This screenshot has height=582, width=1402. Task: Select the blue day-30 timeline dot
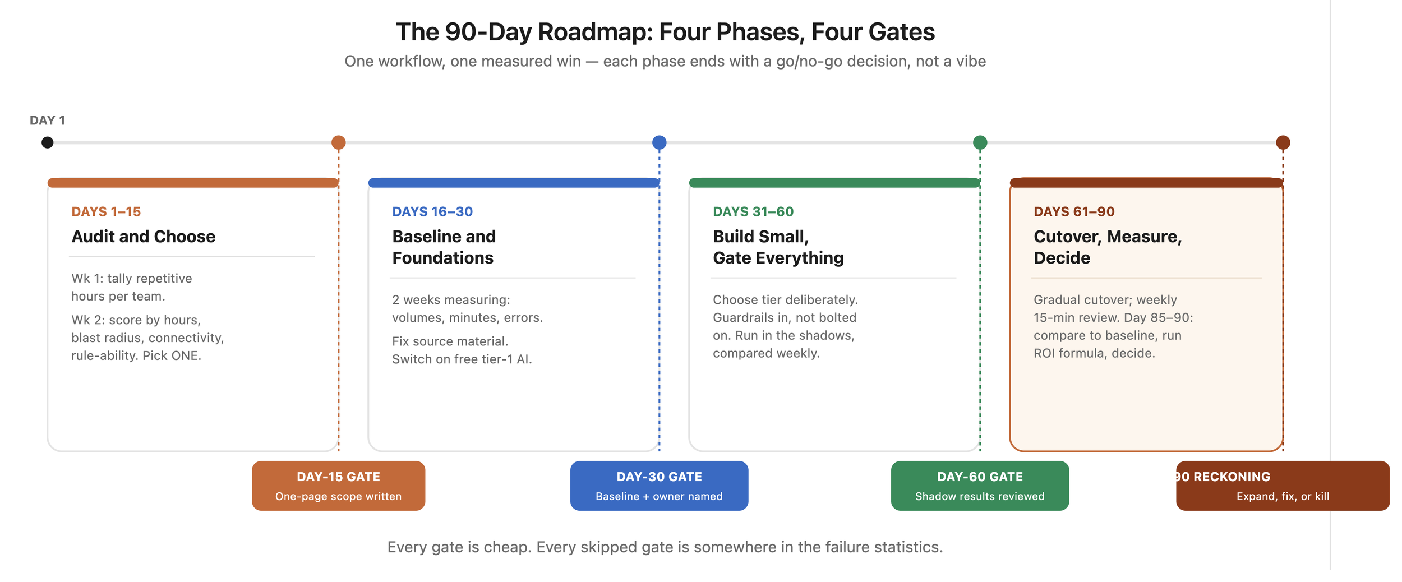pos(659,142)
